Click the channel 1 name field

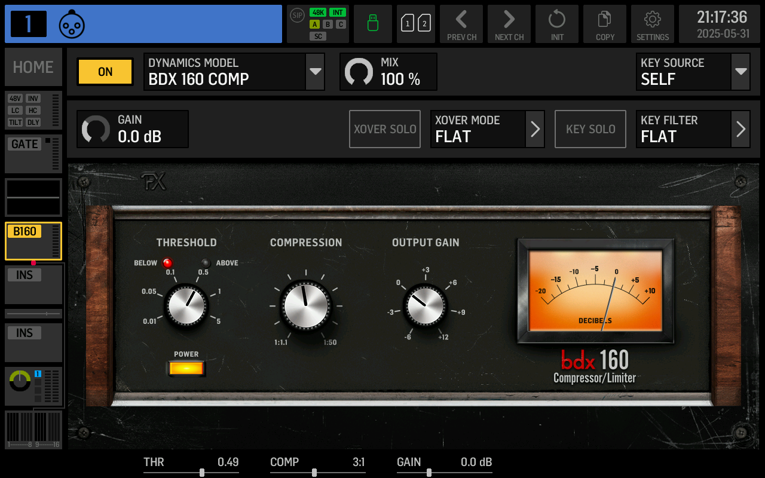(179, 24)
